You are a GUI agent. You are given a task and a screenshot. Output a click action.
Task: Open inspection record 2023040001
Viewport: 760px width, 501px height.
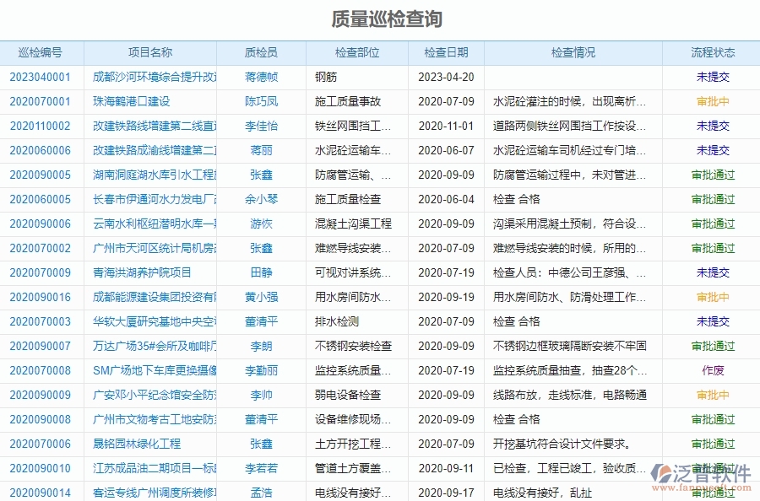coord(42,76)
